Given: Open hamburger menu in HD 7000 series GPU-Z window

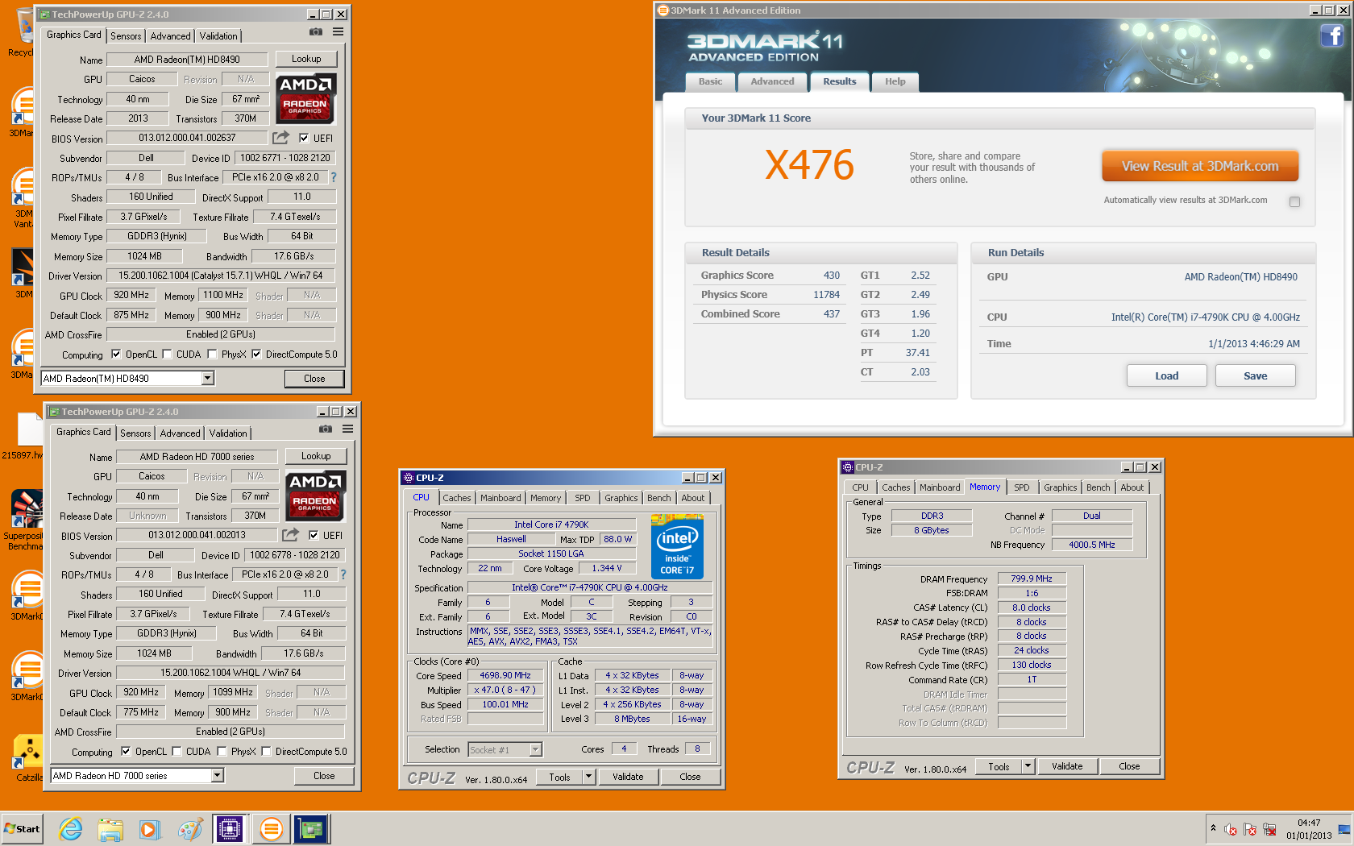Looking at the screenshot, I should (348, 429).
